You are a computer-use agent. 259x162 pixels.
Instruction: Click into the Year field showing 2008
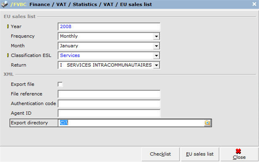coord(109,27)
